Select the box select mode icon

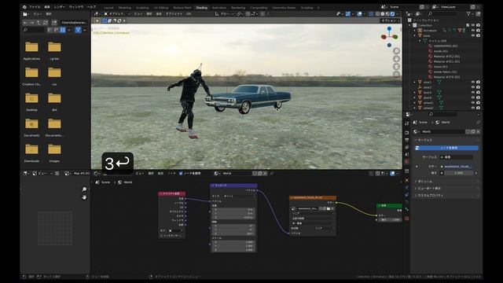105,20
